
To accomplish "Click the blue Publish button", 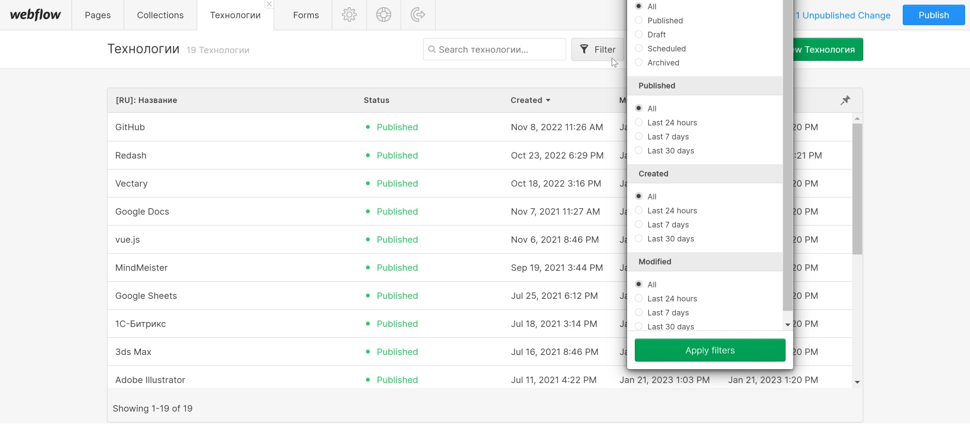I will pos(934,15).
